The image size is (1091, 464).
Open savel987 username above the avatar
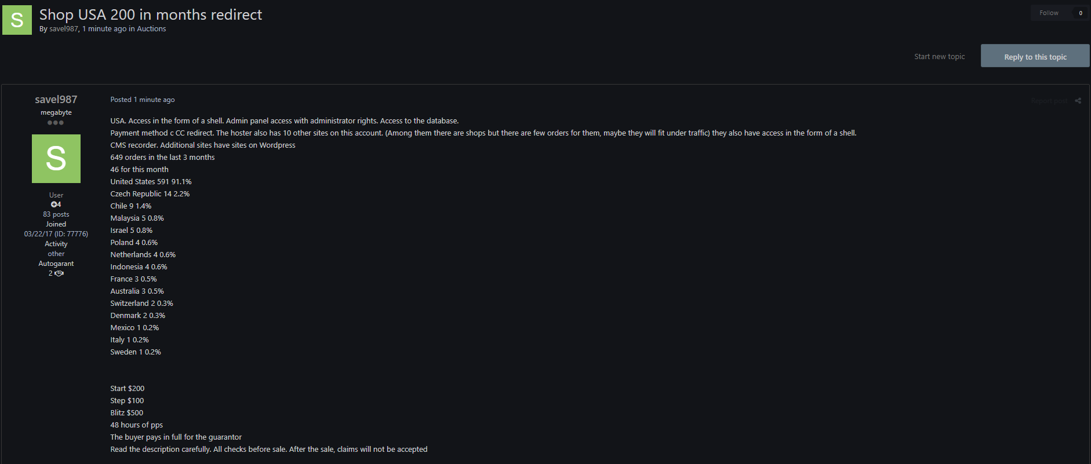56,100
